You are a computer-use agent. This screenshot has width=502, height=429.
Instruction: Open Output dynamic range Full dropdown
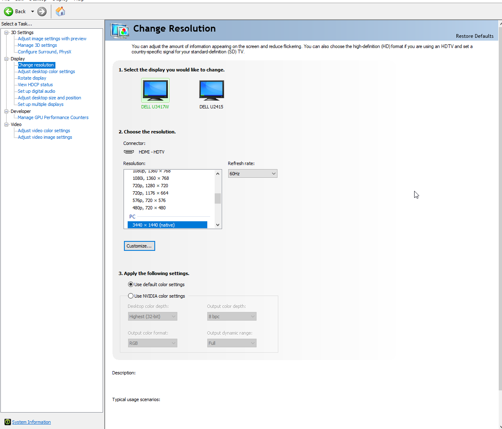(x=232, y=343)
